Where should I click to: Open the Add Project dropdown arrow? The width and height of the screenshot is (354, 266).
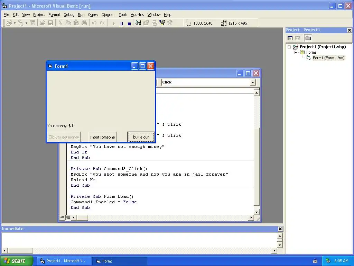[x=15, y=23]
